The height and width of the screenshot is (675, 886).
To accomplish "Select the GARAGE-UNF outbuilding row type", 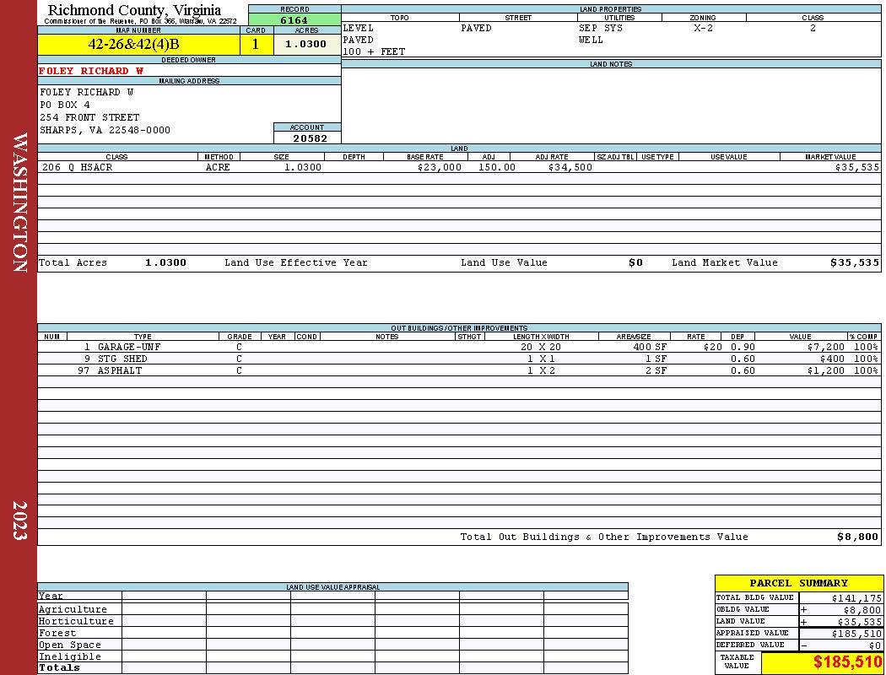I will pyautogui.click(x=129, y=347).
